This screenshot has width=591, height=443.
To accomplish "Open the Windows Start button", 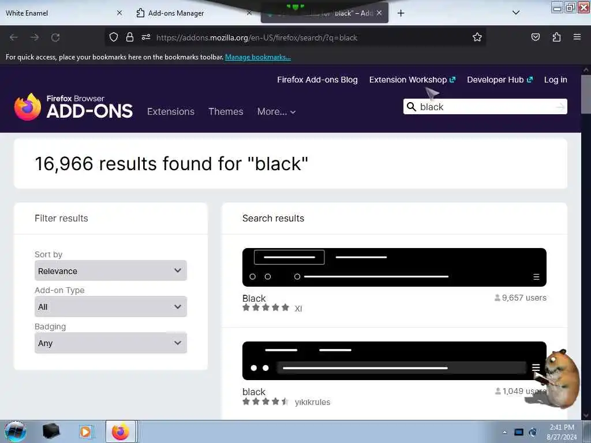I will 15,431.
